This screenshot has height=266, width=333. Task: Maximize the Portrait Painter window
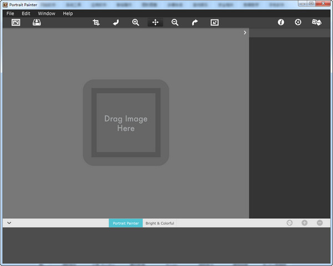pyautogui.click(x=311, y=4)
